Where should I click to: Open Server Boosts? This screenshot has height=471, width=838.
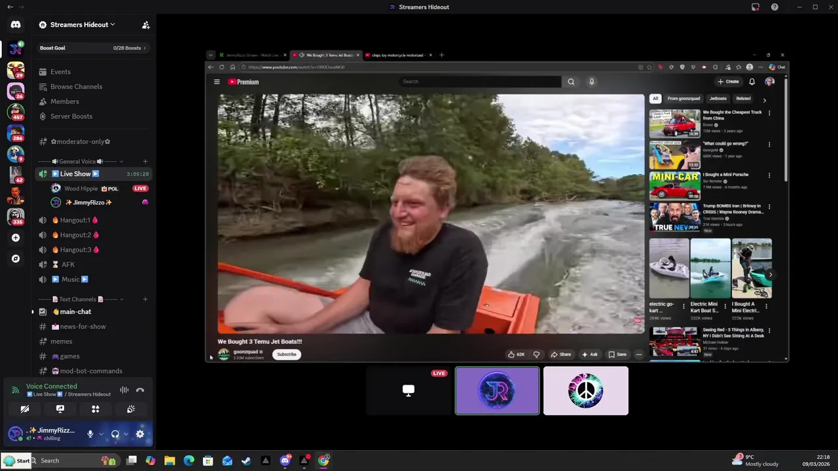pos(94,116)
